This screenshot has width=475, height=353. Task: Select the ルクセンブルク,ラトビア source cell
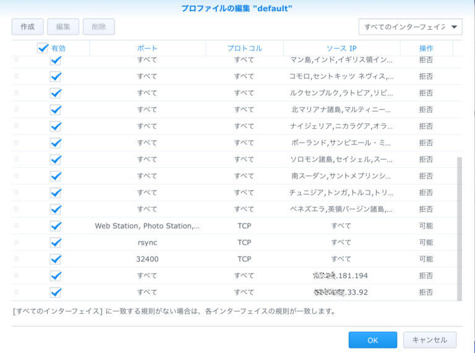(341, 93)
